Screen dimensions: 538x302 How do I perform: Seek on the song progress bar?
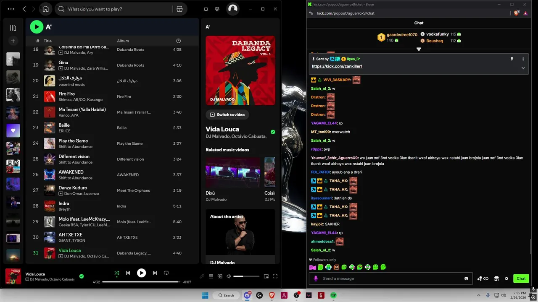[x=141, y=282]
